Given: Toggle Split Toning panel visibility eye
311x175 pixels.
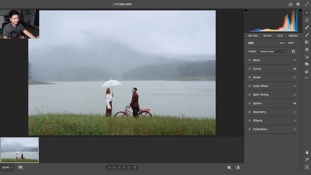Looking at the screenshot, I should [295, 95].
